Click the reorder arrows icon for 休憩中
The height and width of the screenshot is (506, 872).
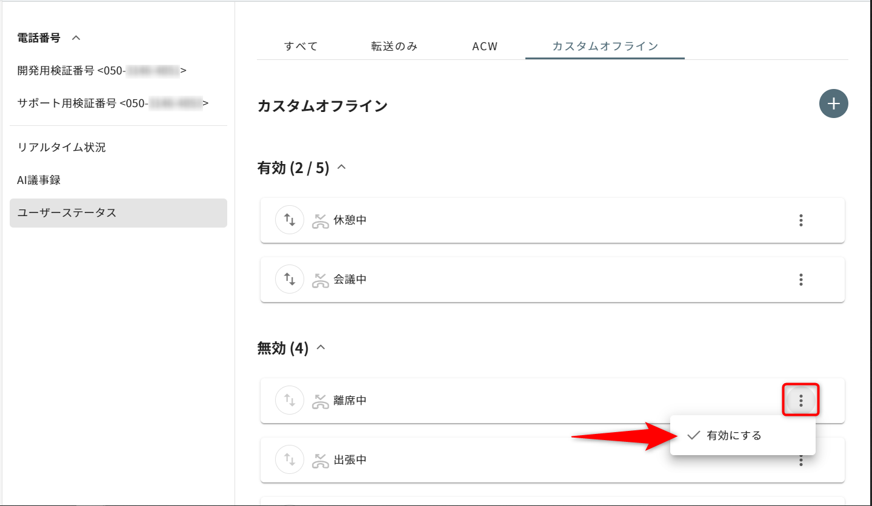(290, 220)
